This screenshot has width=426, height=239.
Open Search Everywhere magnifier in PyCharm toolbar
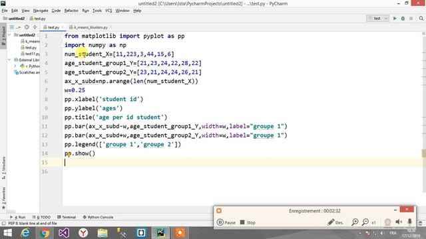click(x=421, y=19)
